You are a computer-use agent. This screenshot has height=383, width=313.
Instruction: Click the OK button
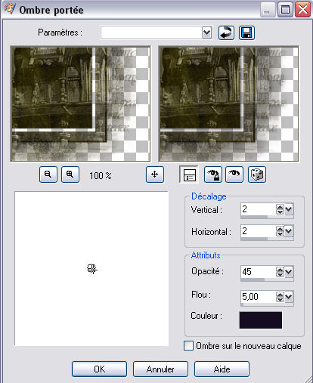[99, 369]
